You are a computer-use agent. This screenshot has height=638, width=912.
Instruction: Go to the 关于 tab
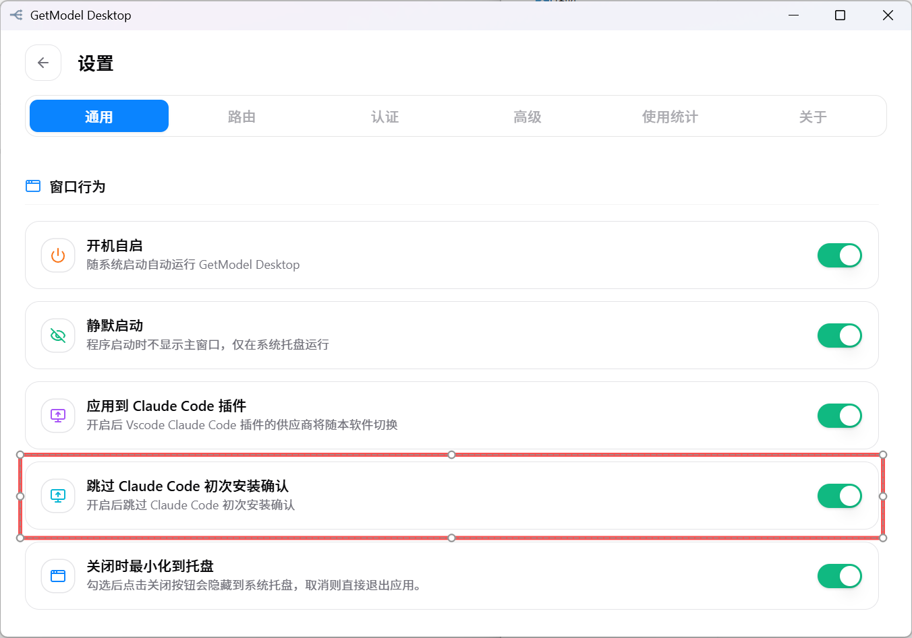[x=813, y=117]
